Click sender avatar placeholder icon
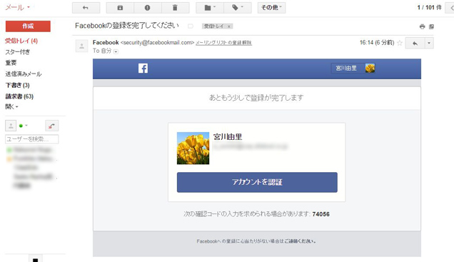The height and width of the screenshot is (262, 454). pos(81,46)
